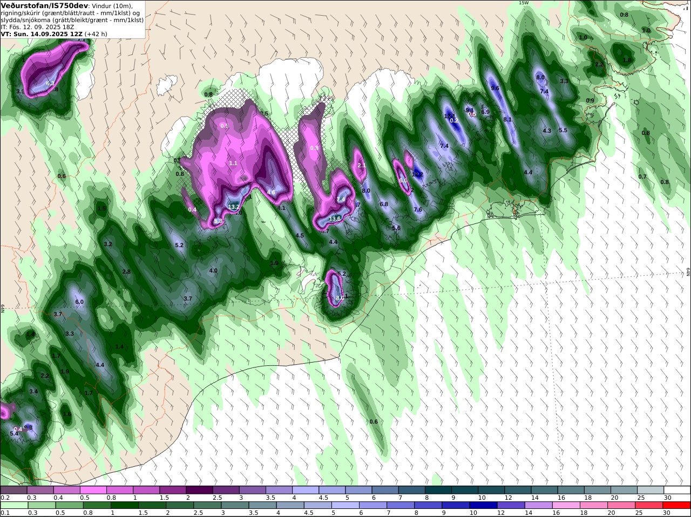
Task: Click the 1.6 value on the map
Action: (67, 414)
